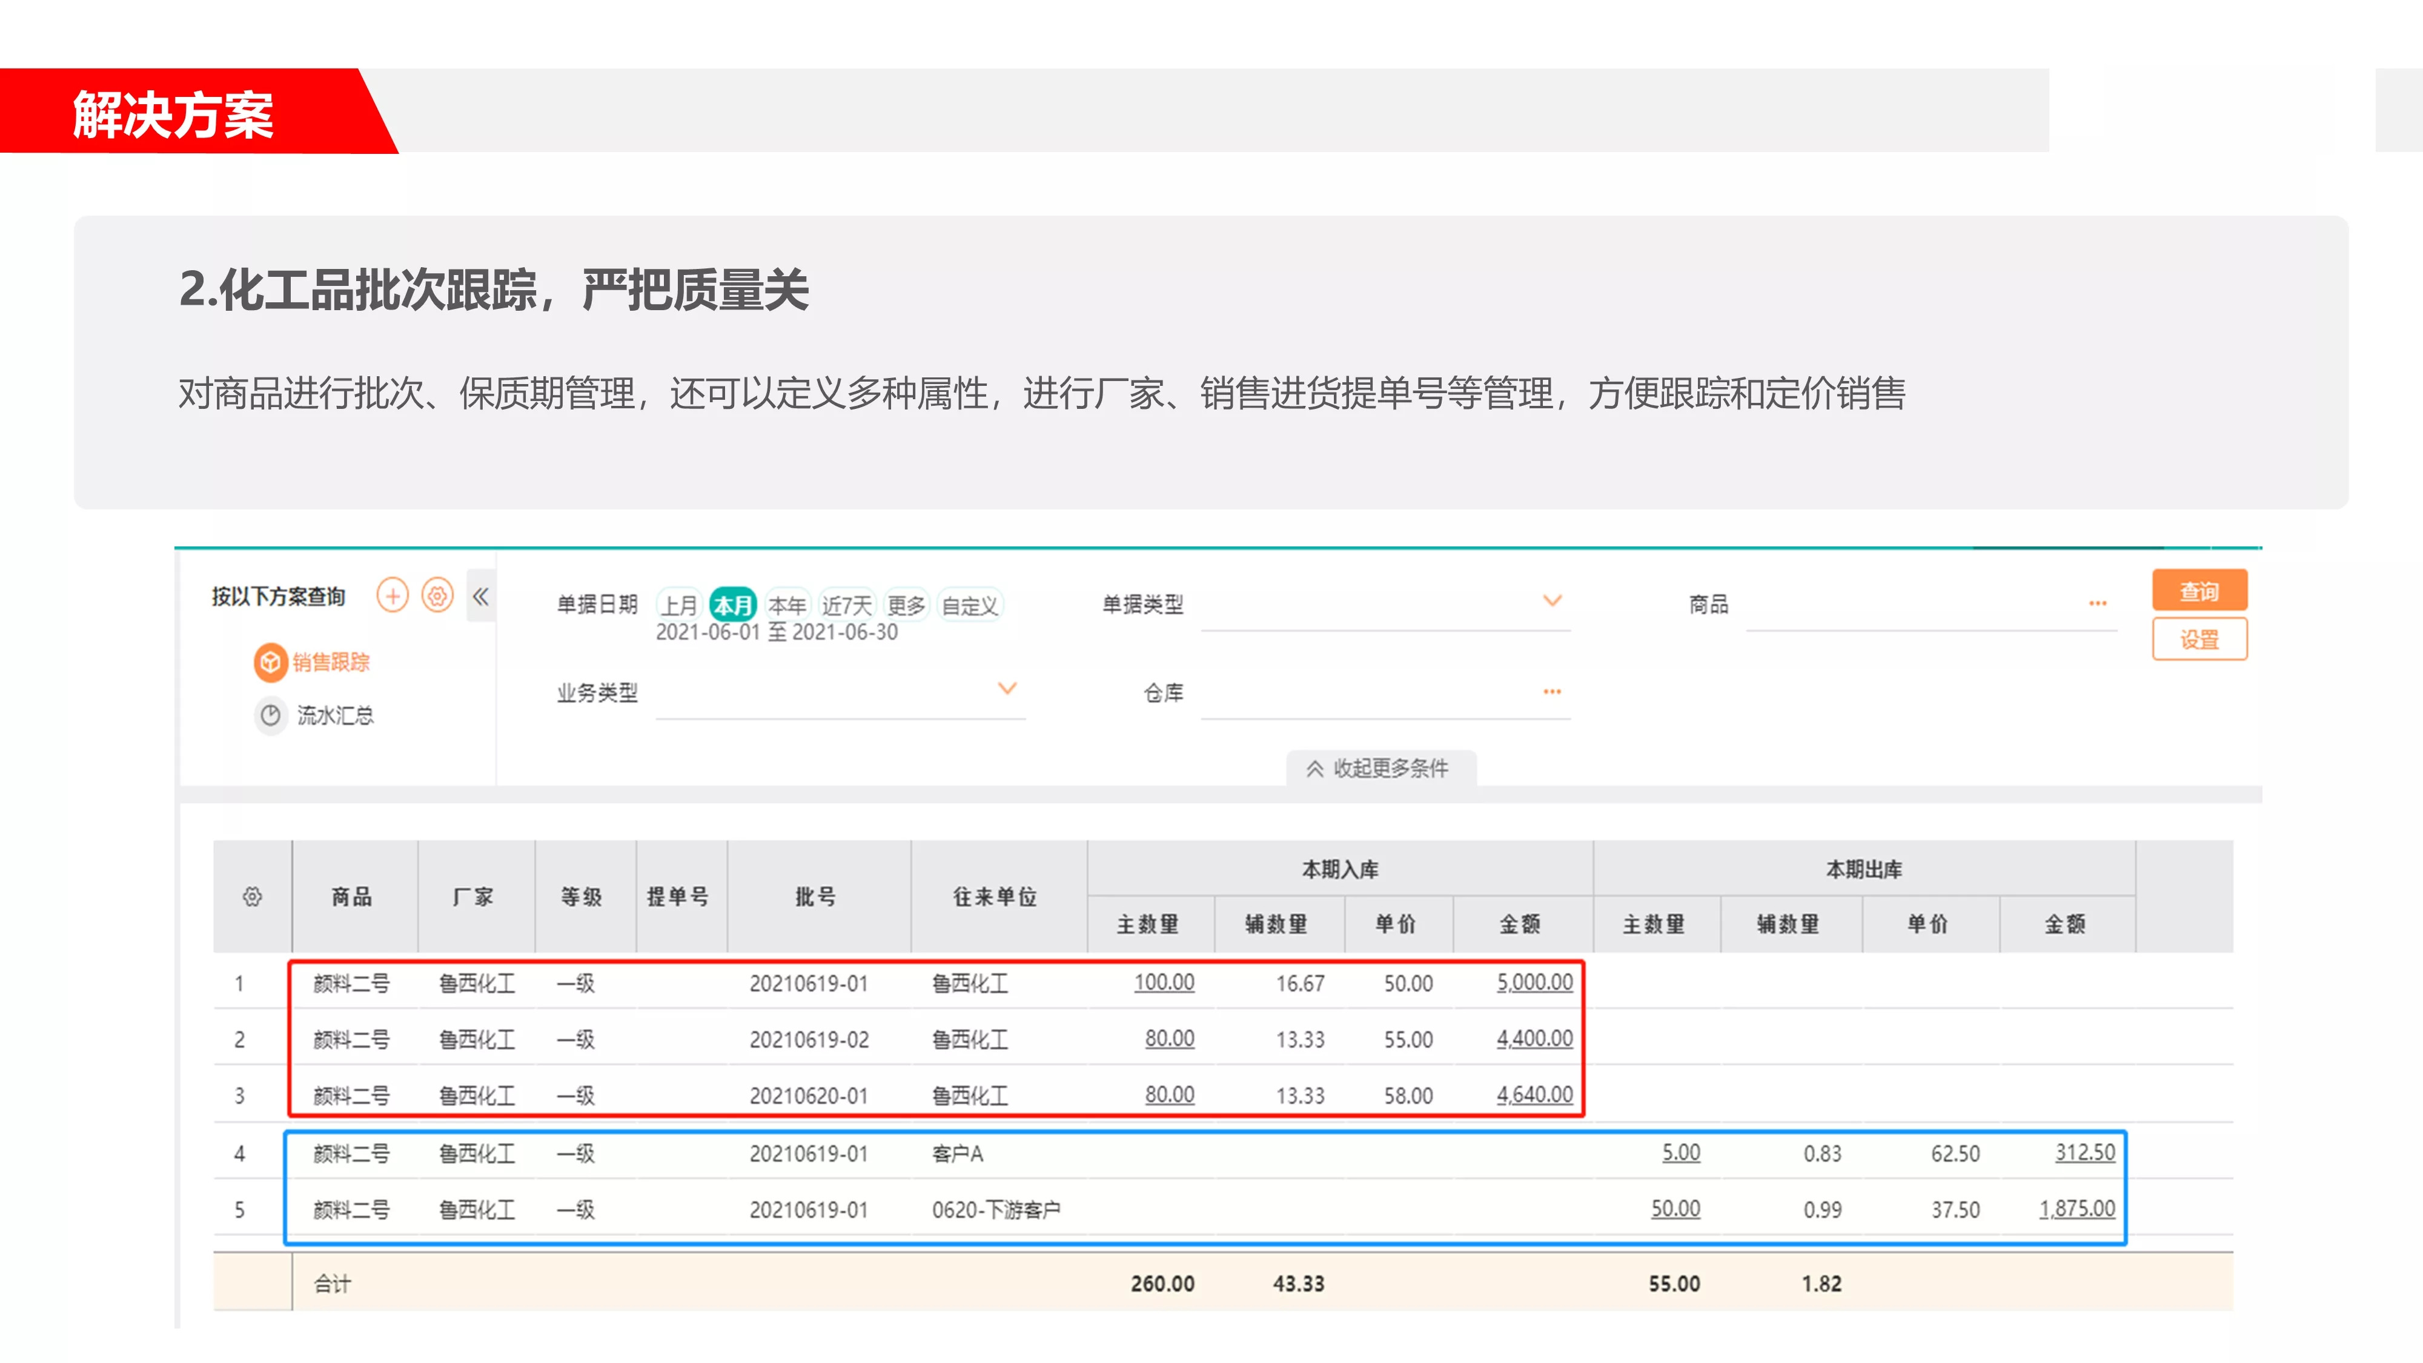Choose the 上月 date range
2423x1363 pixels.
[679, 605]
